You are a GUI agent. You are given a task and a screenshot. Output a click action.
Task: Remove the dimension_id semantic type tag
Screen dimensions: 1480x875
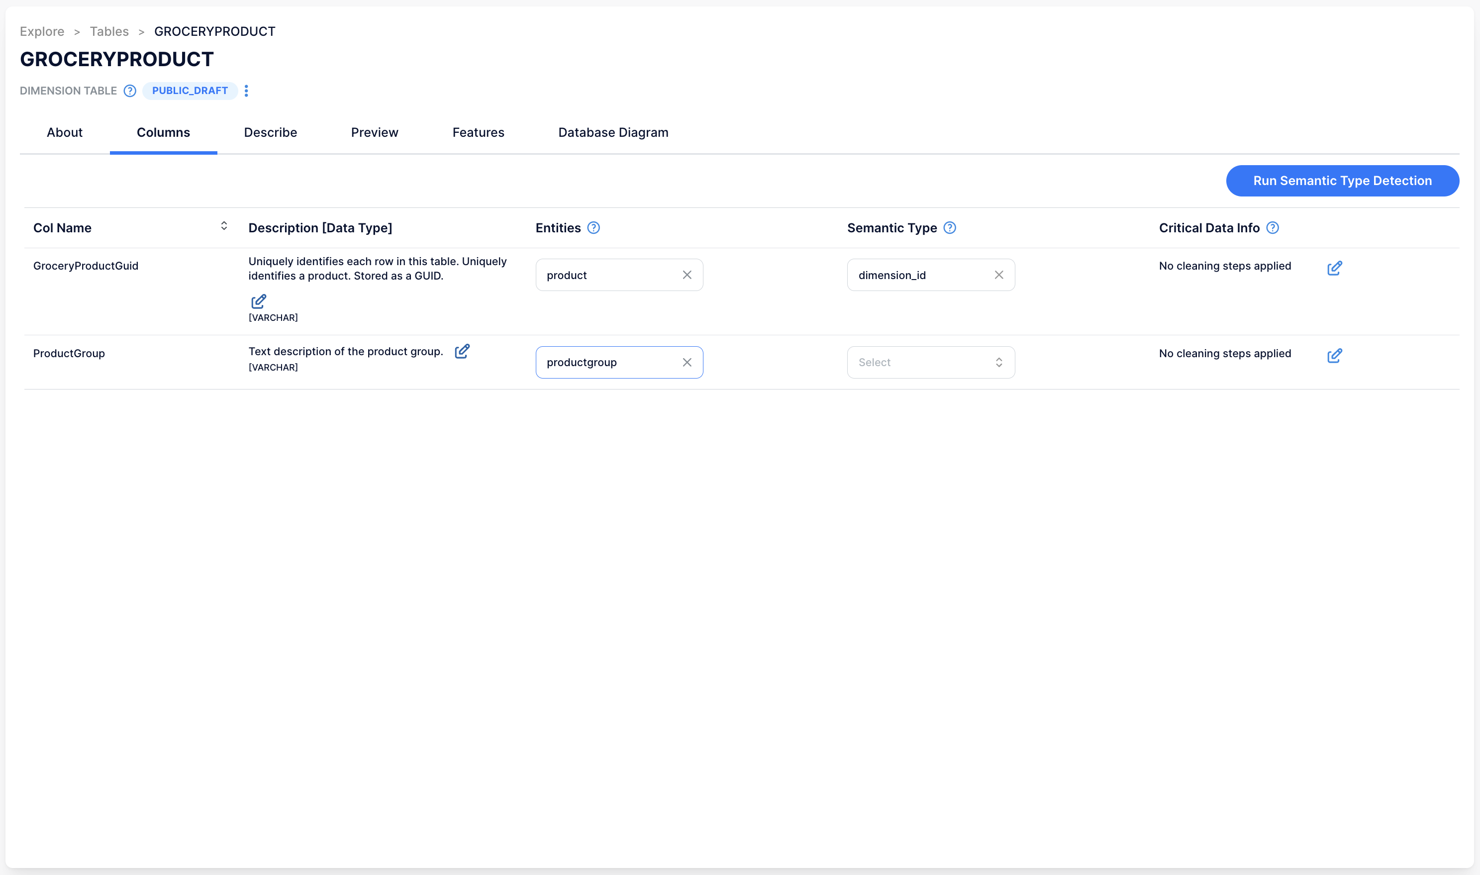(998, 275)
